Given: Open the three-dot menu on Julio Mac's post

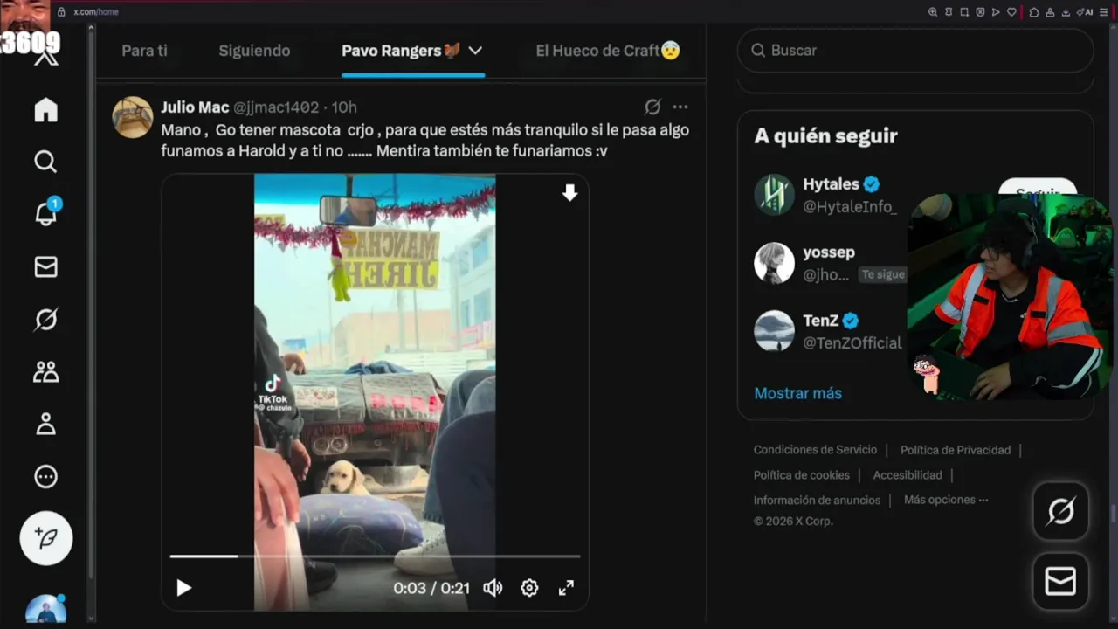Looking at the screenshot, I should [680, 107].
